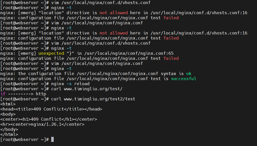Click the '<center><h1>409 Conflict</h1></center>' line

(x=49, y=119)
